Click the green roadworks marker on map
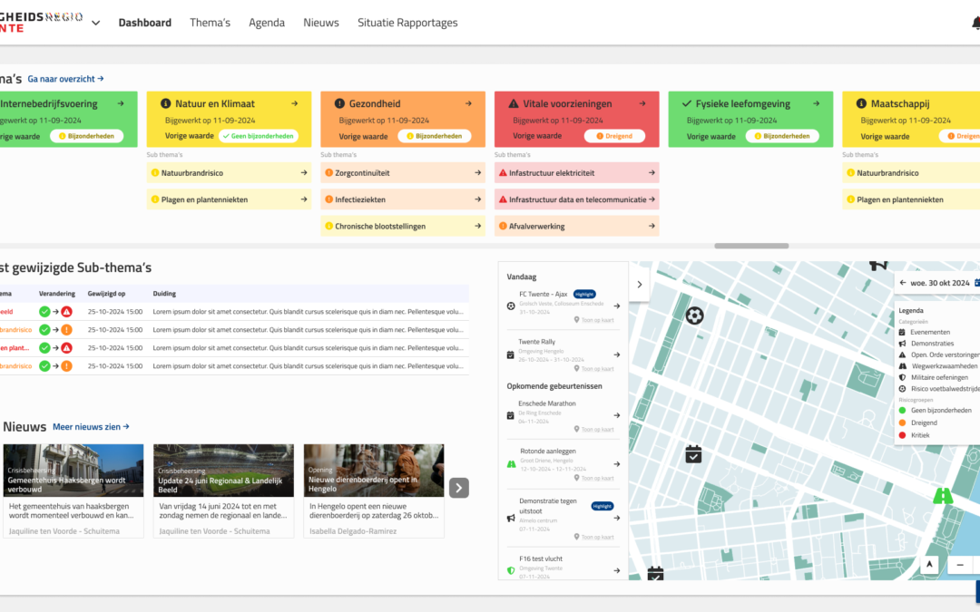Screen dimensions: 980x612 pos(943,496)
